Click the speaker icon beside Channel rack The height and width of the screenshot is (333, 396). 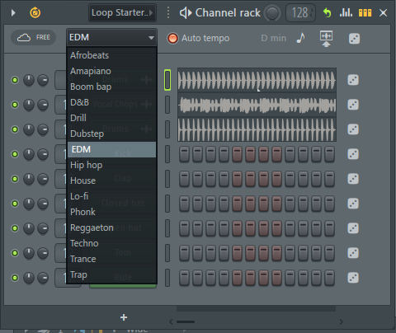coord(186,13)
